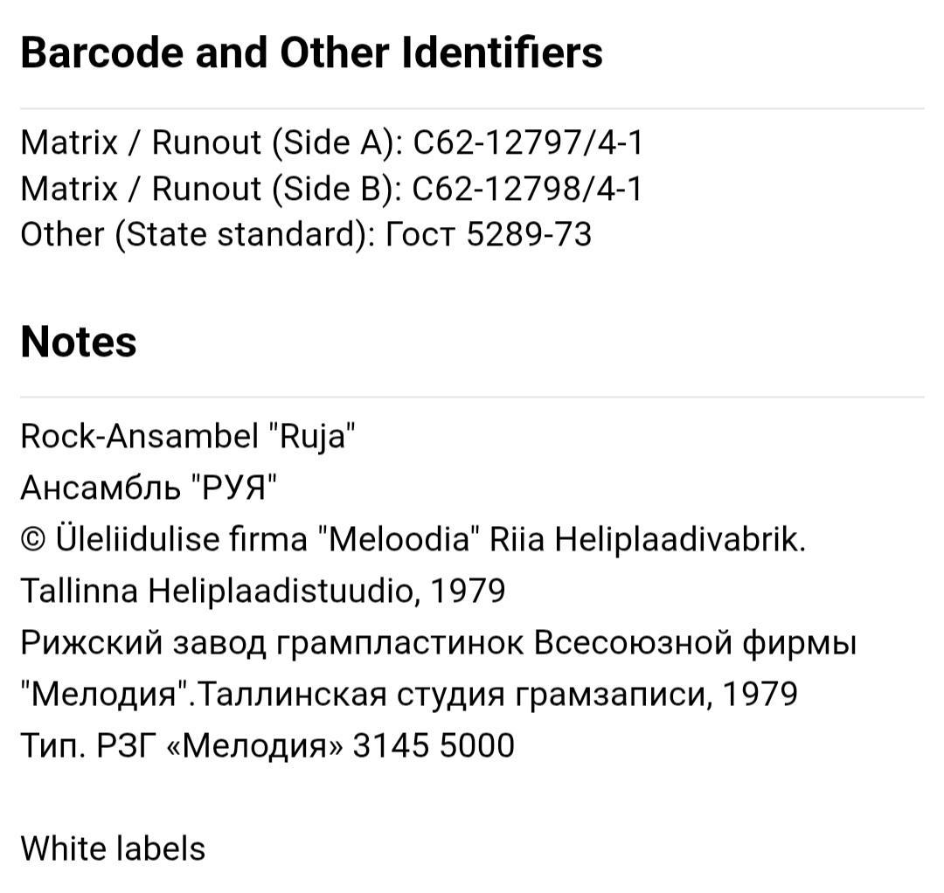Viewport: 944px width, 893px height.
Task: Click the divider under Barcode heading
Action: 472,109
